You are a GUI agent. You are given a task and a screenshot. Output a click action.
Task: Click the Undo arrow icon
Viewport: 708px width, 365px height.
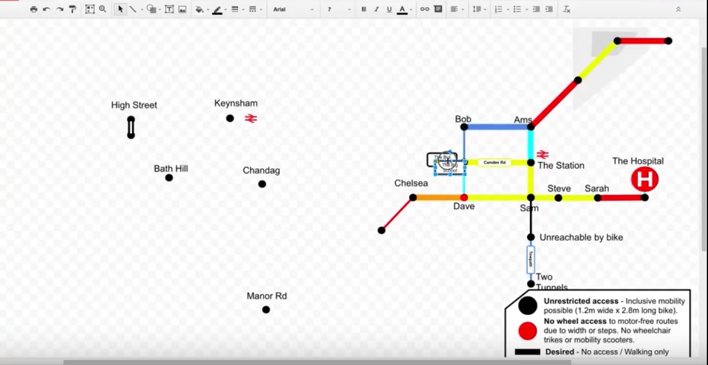click(47, 9)
